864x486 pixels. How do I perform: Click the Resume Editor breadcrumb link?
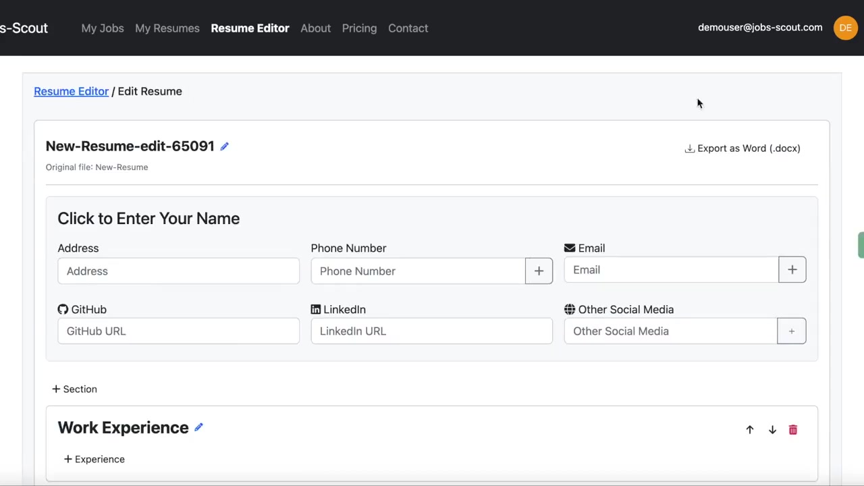pos(71,91)
